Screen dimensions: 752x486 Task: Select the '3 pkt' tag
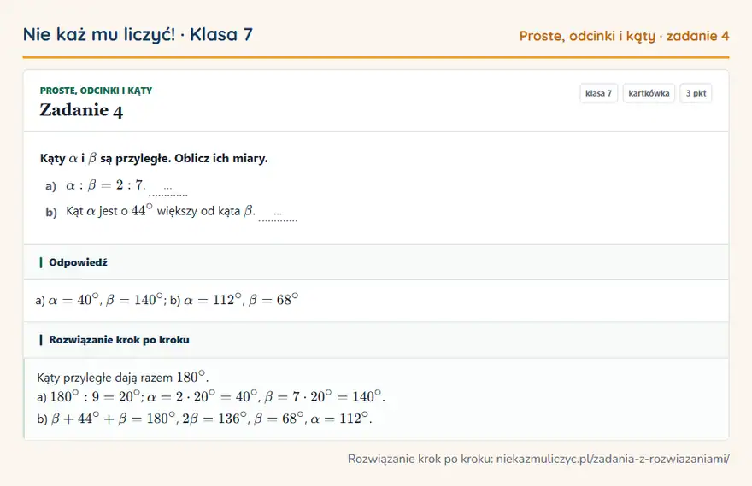696,93
